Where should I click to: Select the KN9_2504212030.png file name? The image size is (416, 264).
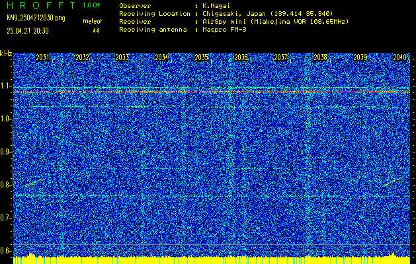pyautogui.click(x=36, y=18)
